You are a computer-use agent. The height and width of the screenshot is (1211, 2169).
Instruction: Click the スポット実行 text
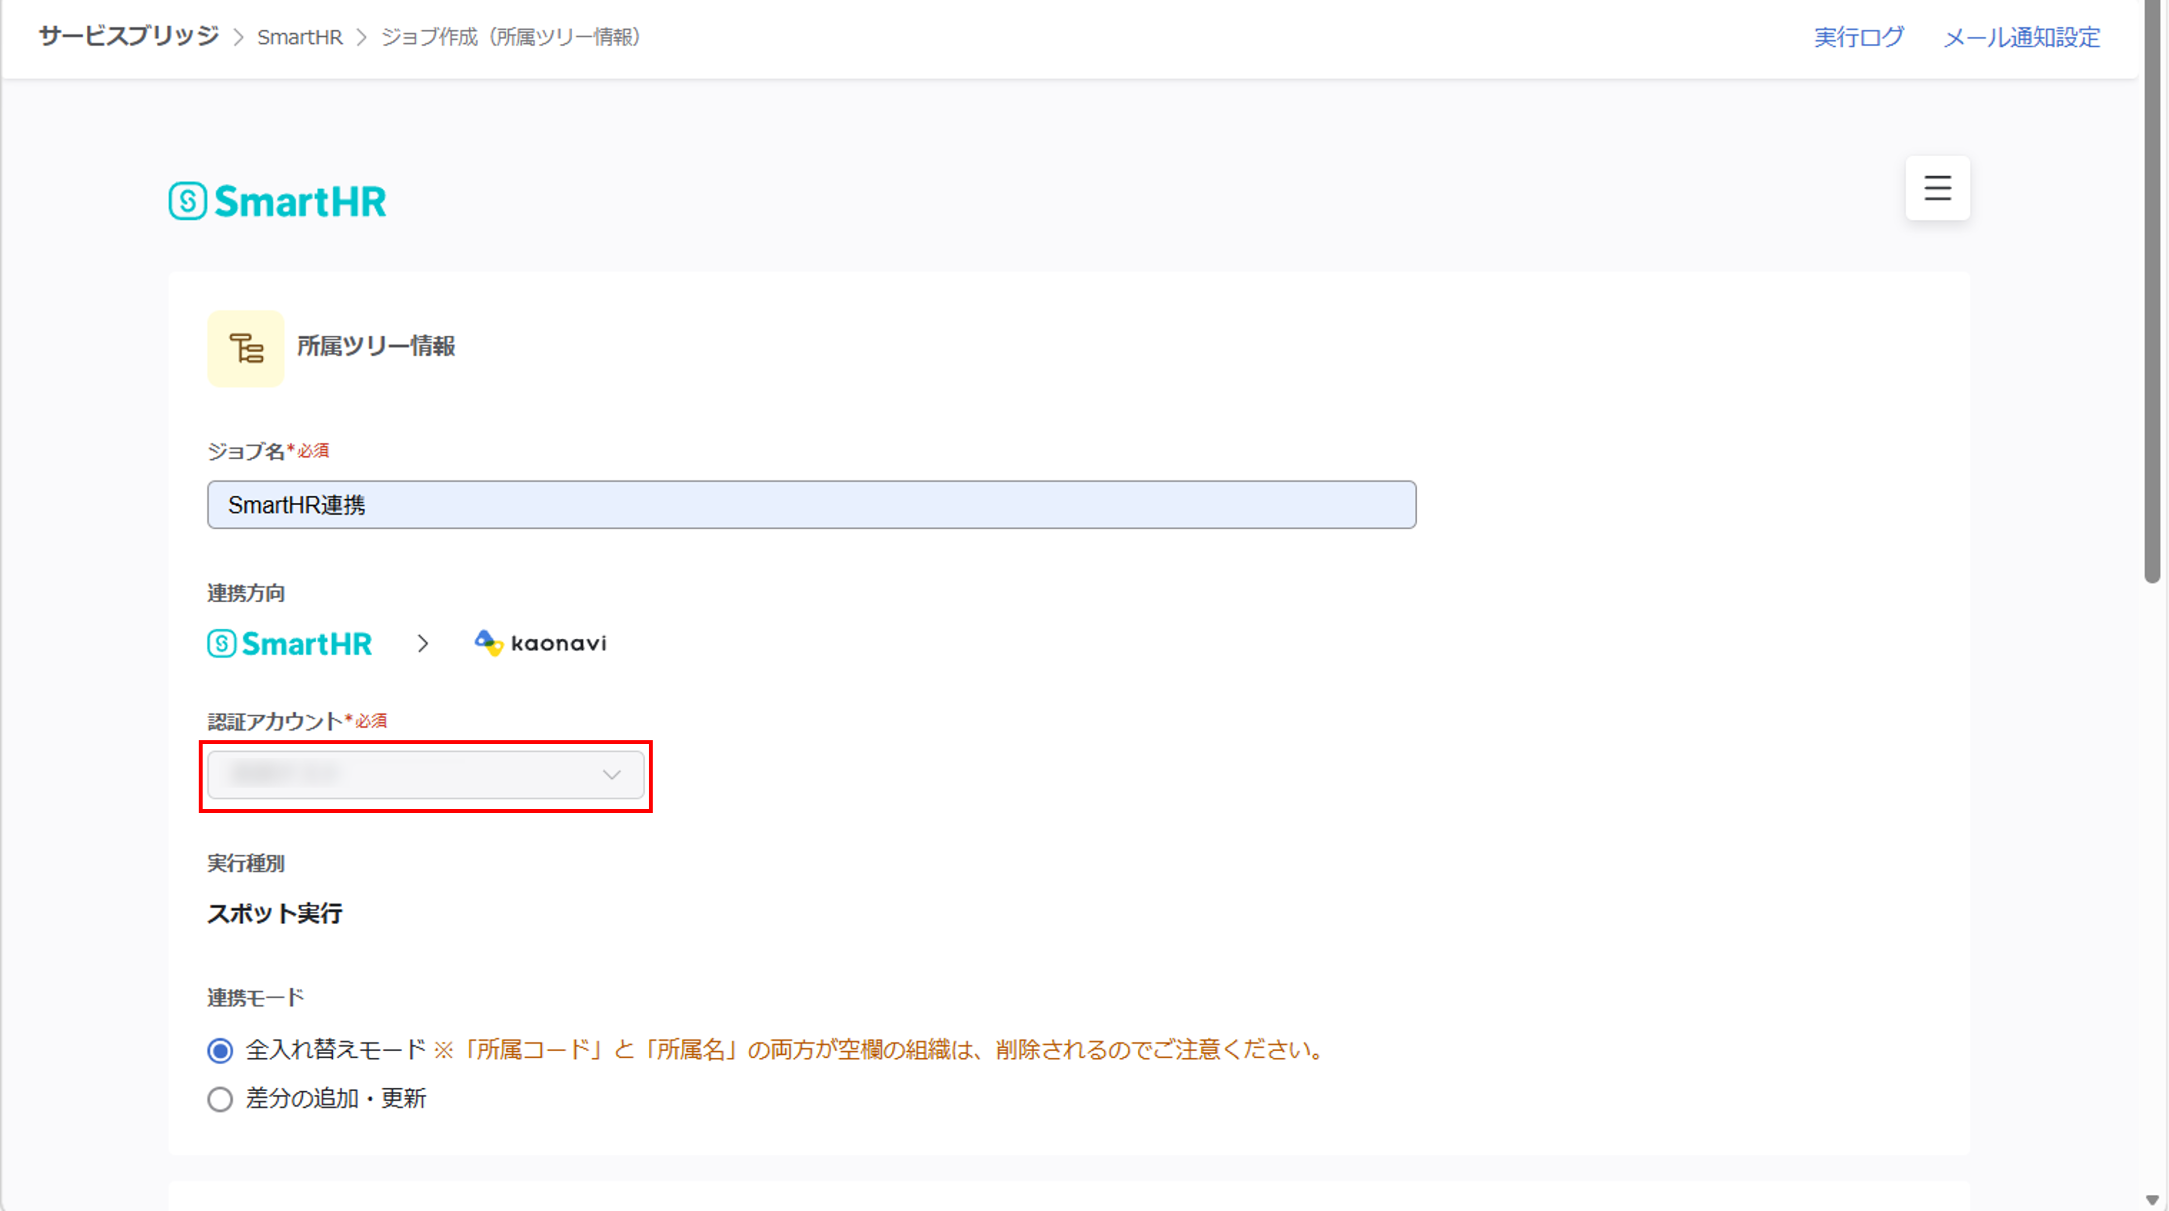(x=275, y=914)
